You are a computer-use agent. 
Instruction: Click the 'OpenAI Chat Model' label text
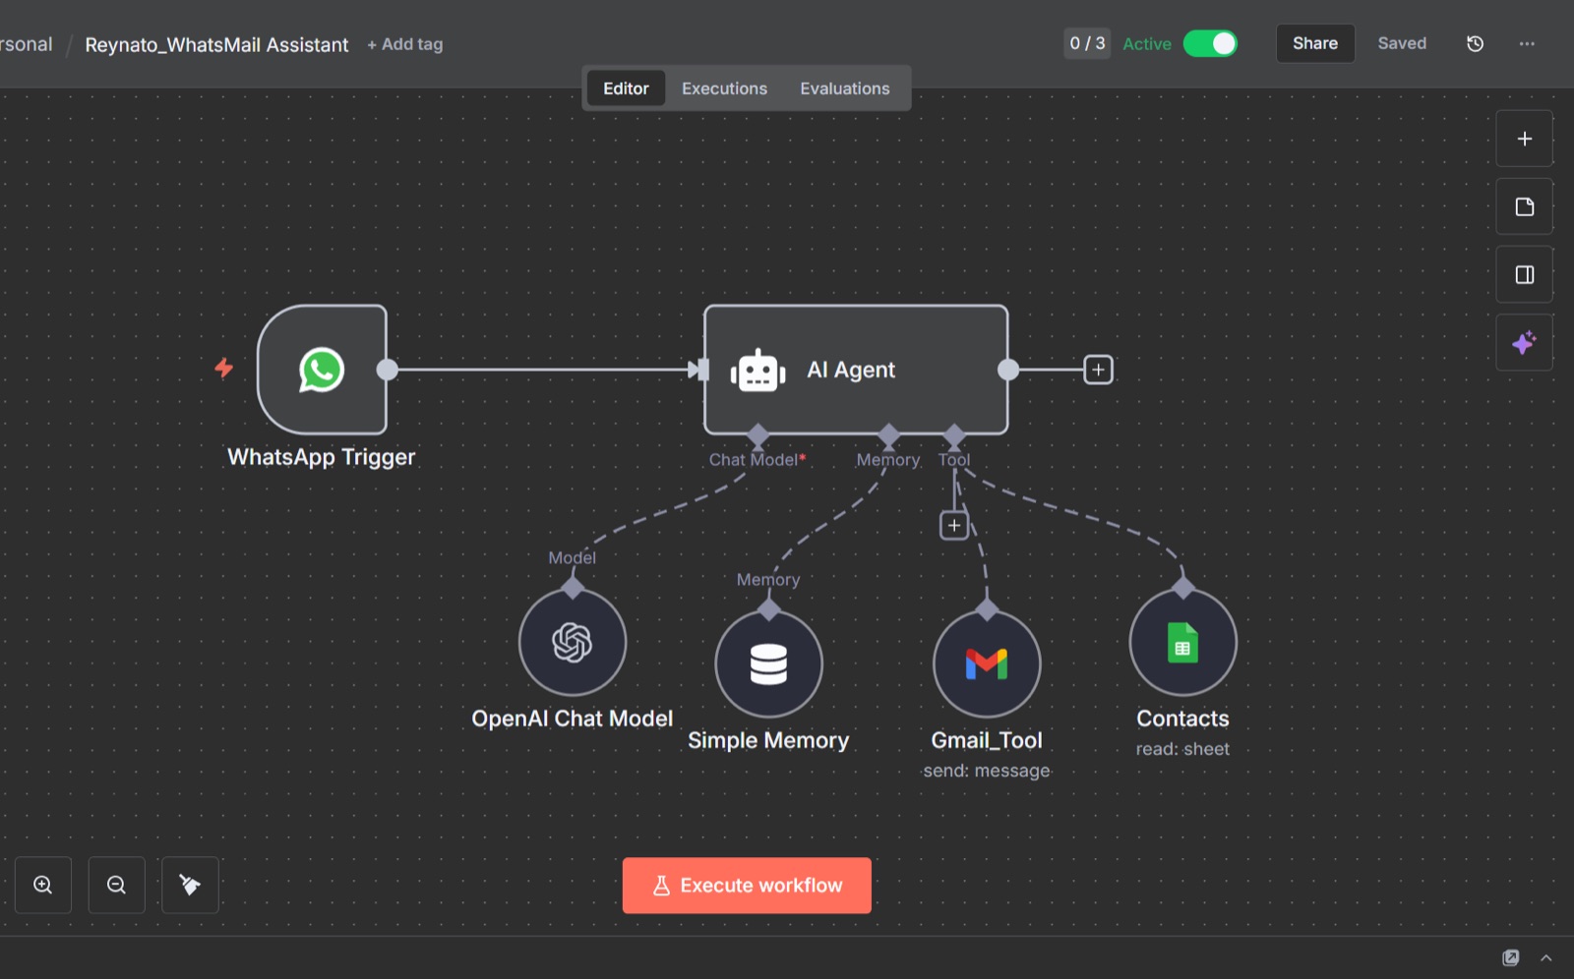coord(573,719)
